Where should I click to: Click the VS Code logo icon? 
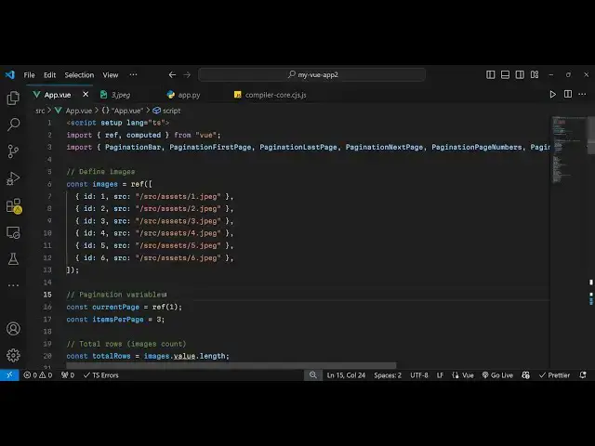(x=10, y=74)
